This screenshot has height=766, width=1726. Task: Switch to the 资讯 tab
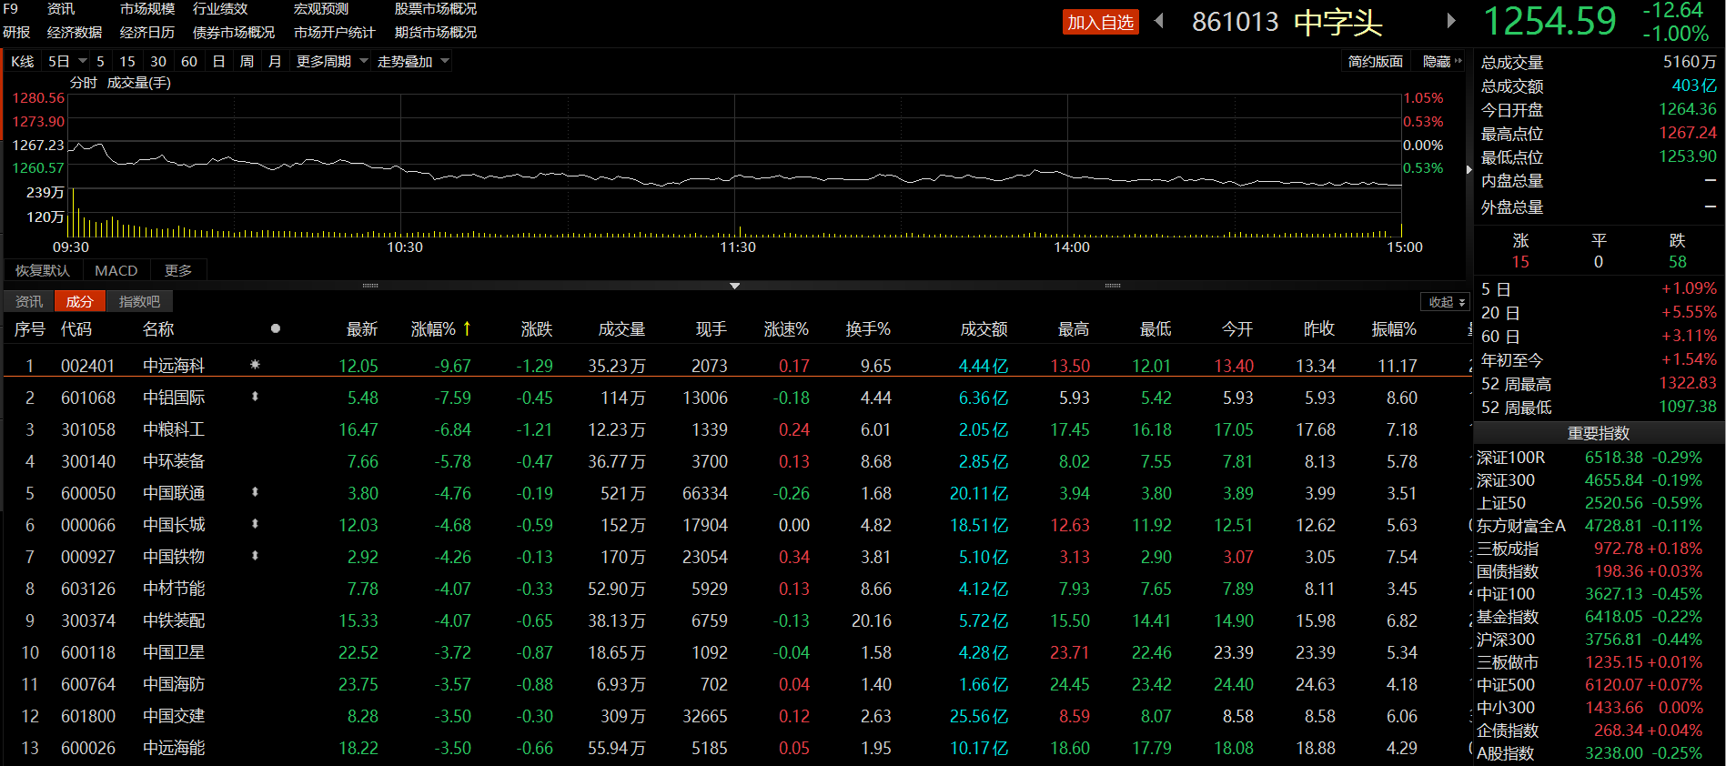[29, 301]
